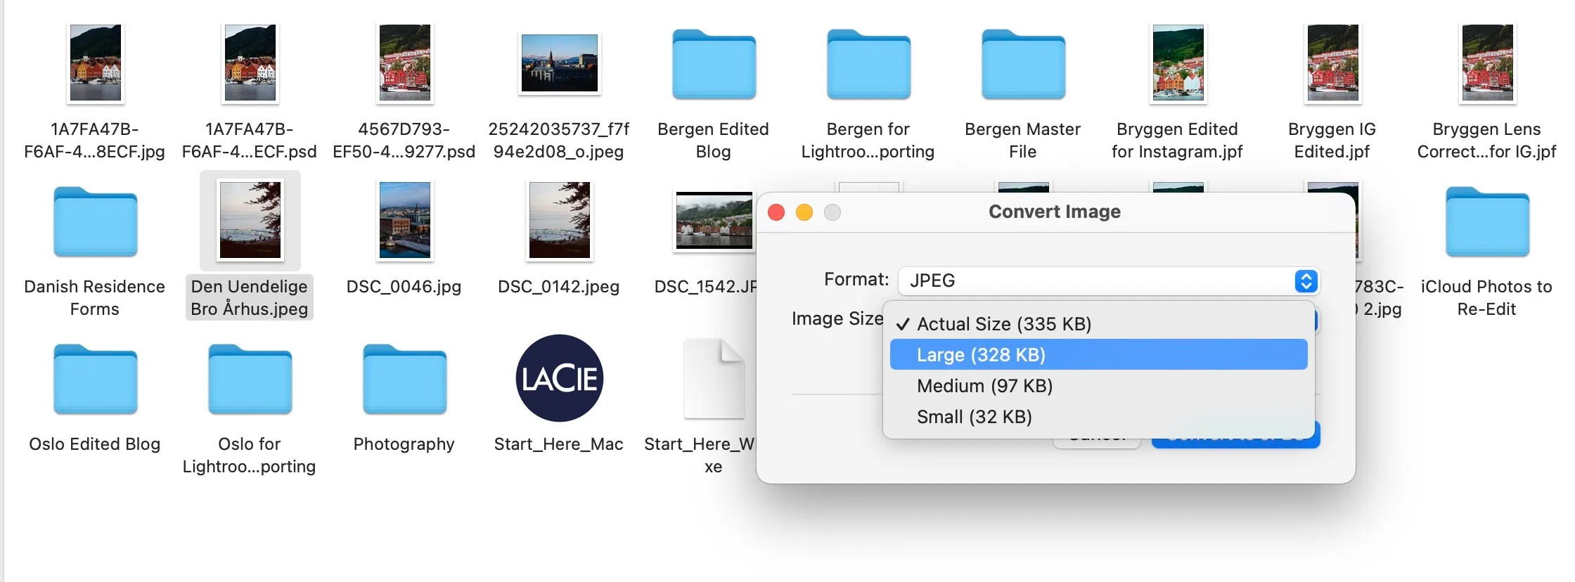
Task: Choose Medium (97 KB) option
Action: click(1098, 386)
